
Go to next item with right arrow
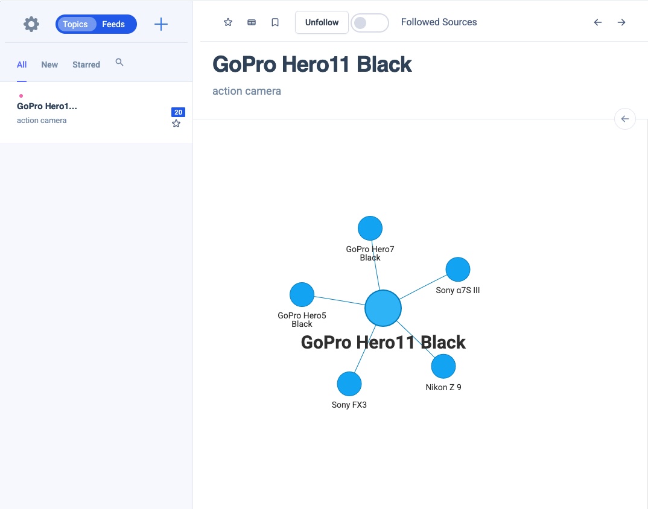coord(621,22)
